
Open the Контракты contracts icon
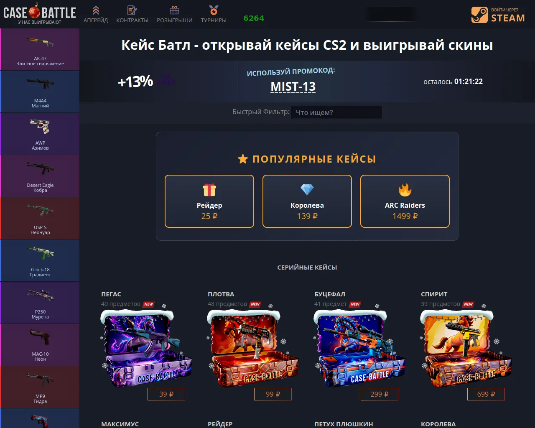[132, 10]
